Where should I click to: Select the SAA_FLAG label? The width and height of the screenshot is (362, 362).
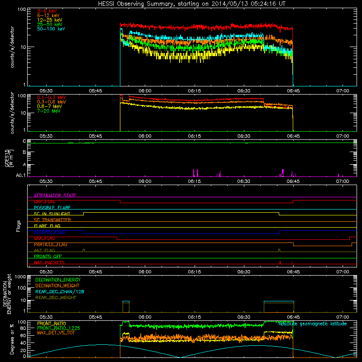click(x=44, y=238)
